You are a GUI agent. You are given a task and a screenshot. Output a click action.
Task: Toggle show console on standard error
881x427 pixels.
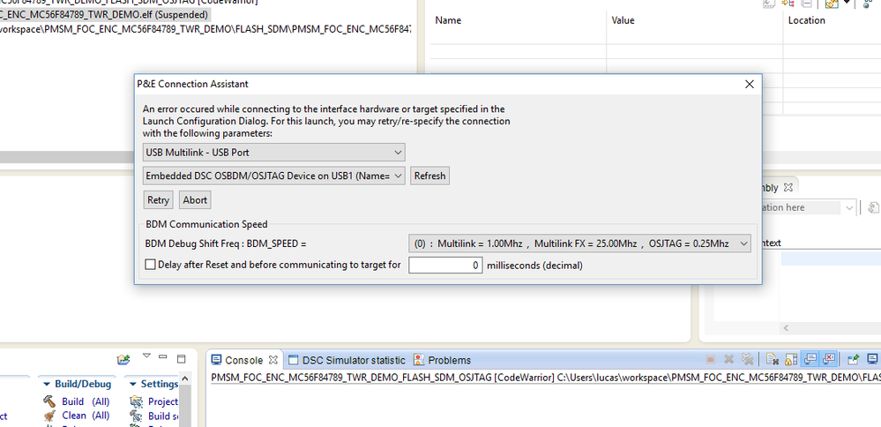829,360
